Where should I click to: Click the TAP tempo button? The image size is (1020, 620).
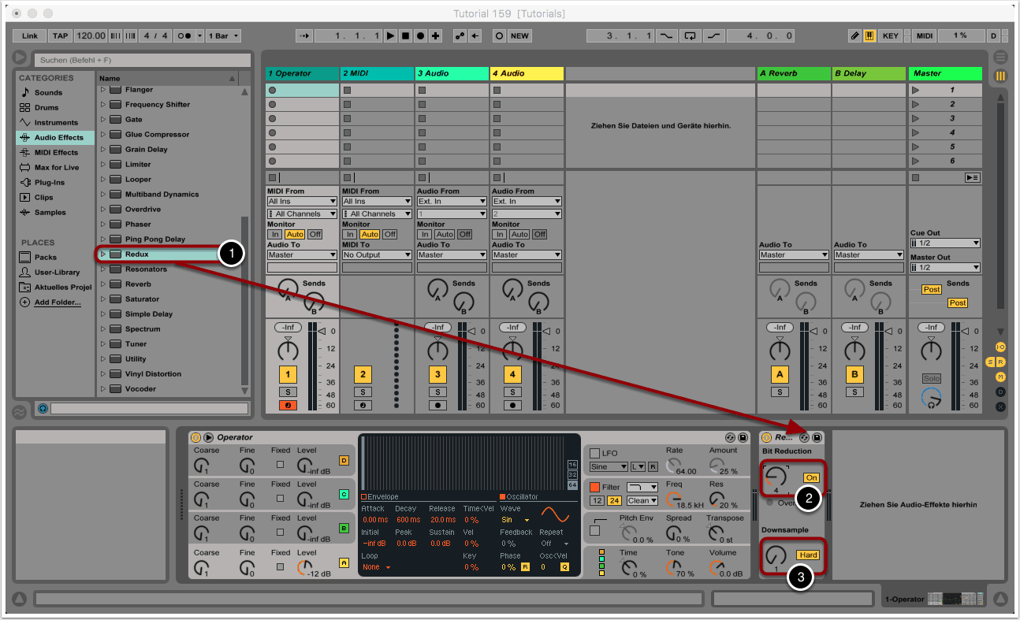click(61, 35)
